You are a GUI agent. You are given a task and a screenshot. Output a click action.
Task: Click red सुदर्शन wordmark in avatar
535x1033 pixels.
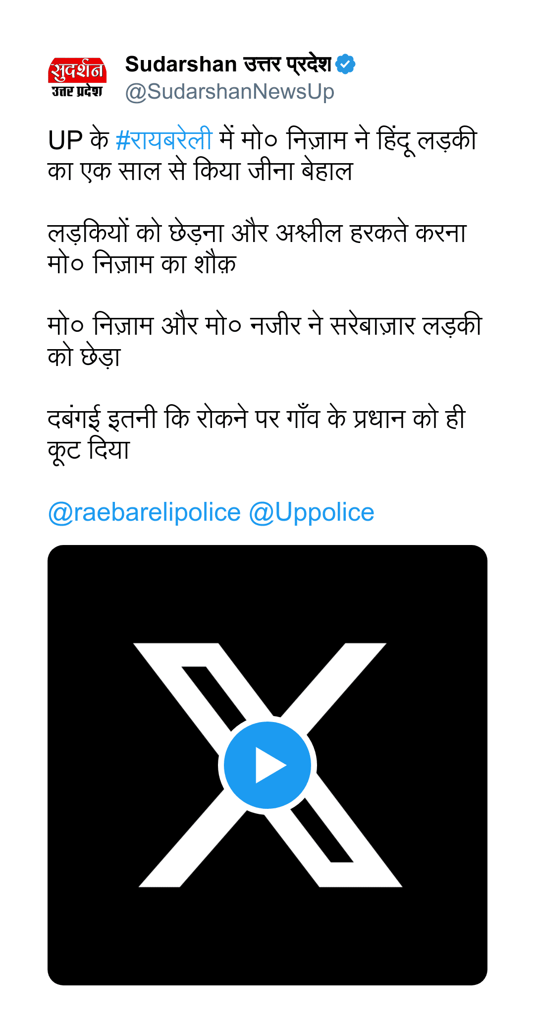tap(77, 70)
